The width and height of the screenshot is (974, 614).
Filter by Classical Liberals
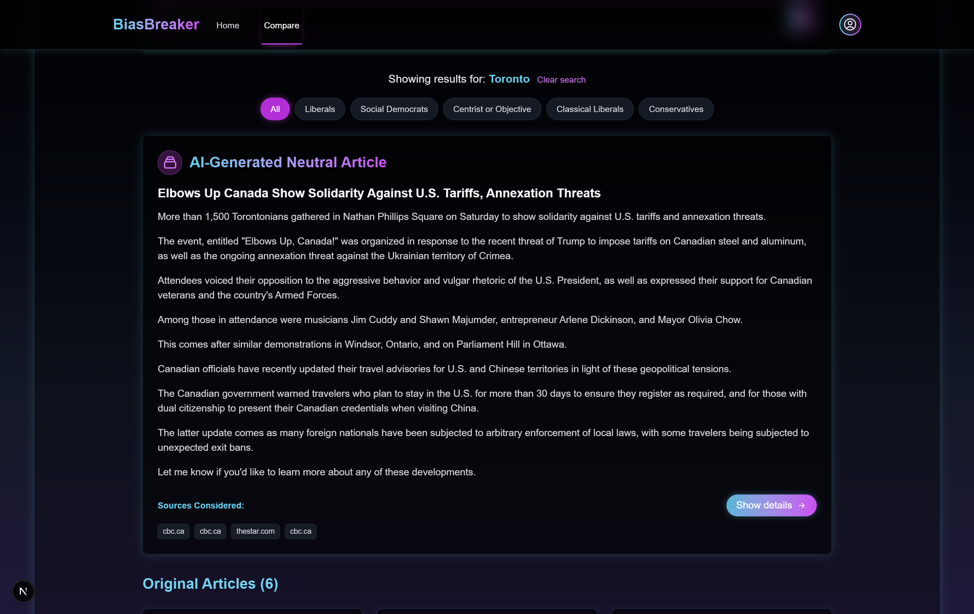coord(589,109)
